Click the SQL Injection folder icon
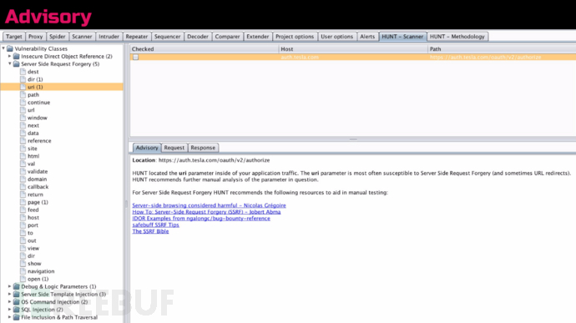The height and width of the screenshot is (323, 576). coord(16,310)
